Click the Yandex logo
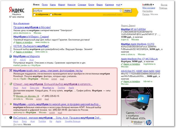Viewport: 176px width, 128px height. 16,10
